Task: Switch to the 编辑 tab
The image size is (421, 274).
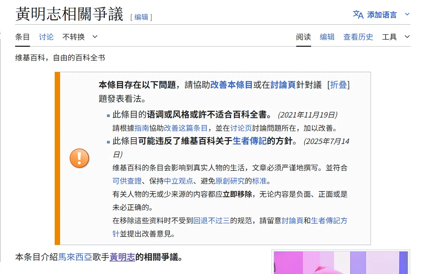Action: [327, 37]
